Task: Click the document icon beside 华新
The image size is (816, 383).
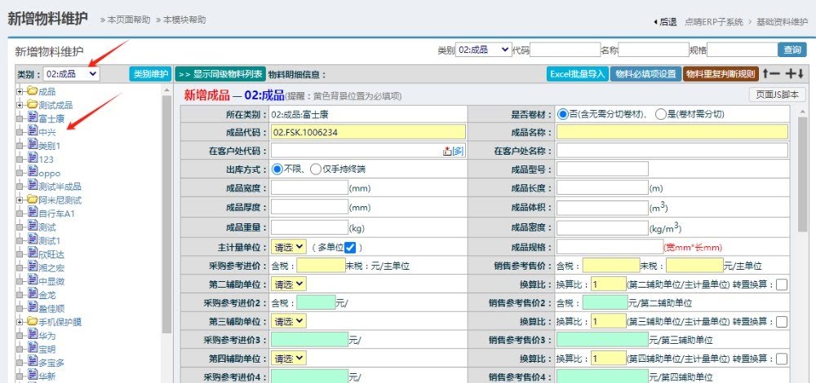Action: point(33,375)
